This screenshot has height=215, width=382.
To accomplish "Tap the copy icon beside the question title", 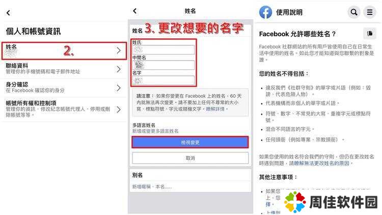I will pyautogui.click(x=370, y=34).
